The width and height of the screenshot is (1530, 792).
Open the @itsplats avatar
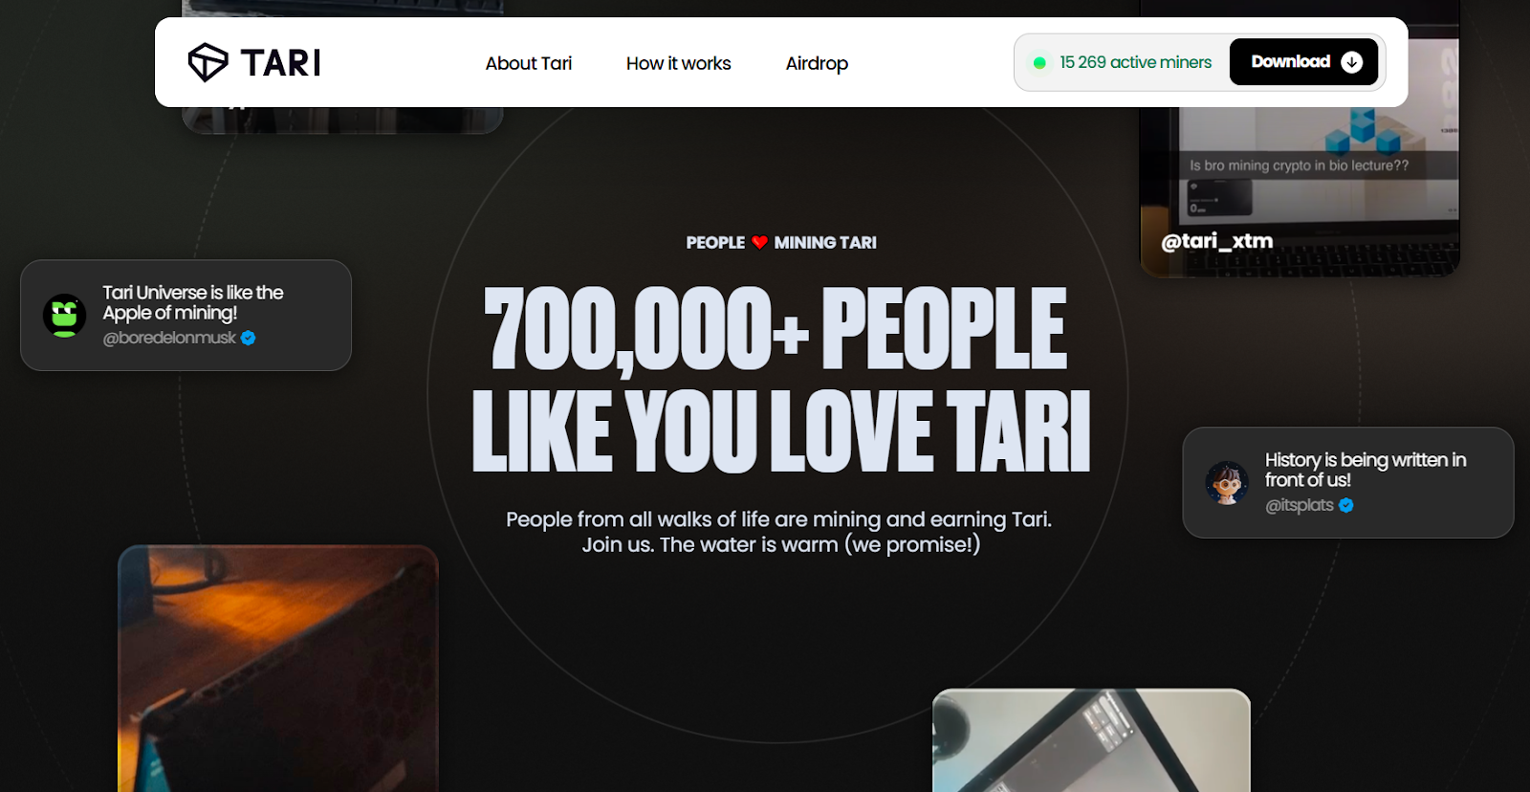click(x=1227, y=483)
